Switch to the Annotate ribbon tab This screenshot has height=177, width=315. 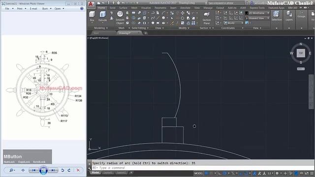pyautogui.click(x=185, y=8)
